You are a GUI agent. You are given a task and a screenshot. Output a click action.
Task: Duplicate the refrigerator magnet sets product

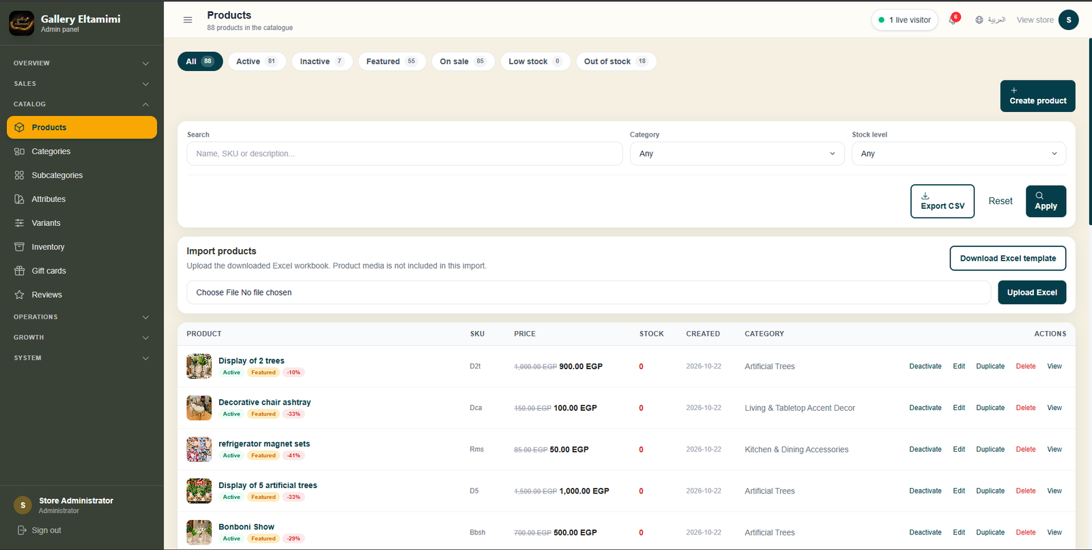click(990, 450)
